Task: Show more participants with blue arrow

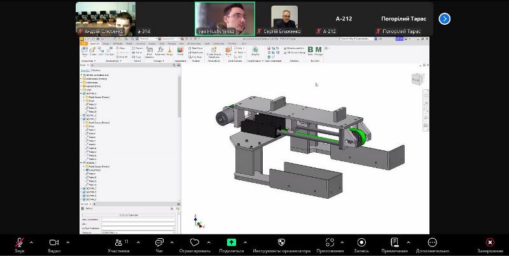Action: click(x=445, y=18)
